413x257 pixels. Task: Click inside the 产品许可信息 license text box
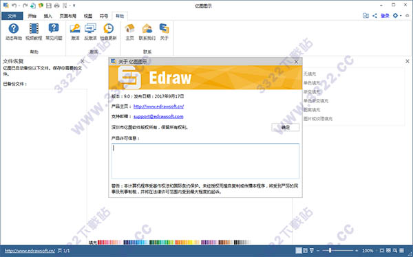tap(205, 161)
